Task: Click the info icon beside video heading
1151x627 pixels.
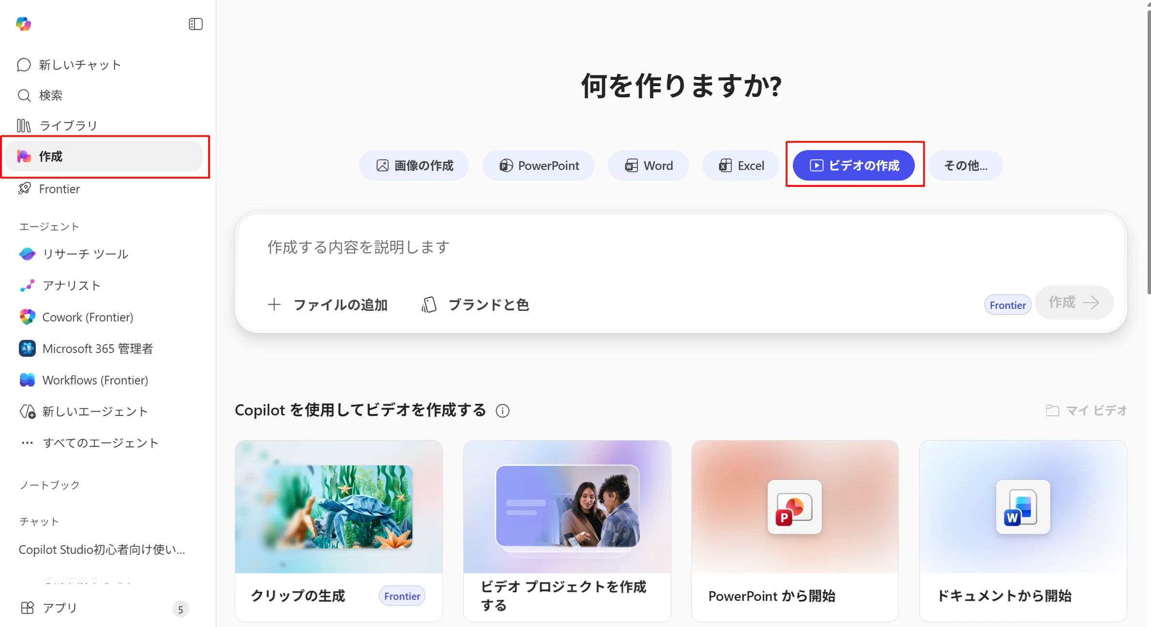Action: point(503,411)
